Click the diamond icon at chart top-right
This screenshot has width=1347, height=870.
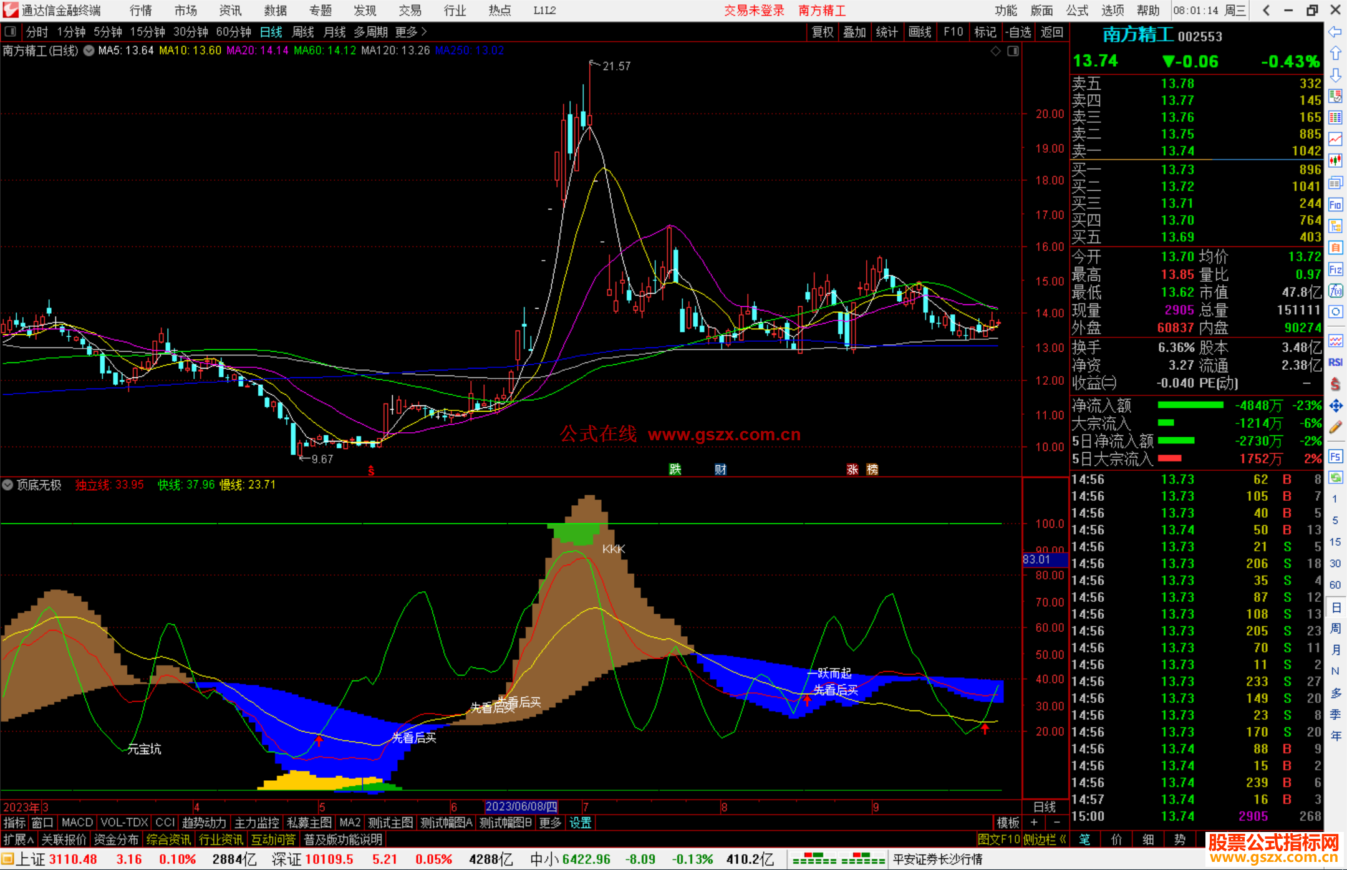(996, 51)
